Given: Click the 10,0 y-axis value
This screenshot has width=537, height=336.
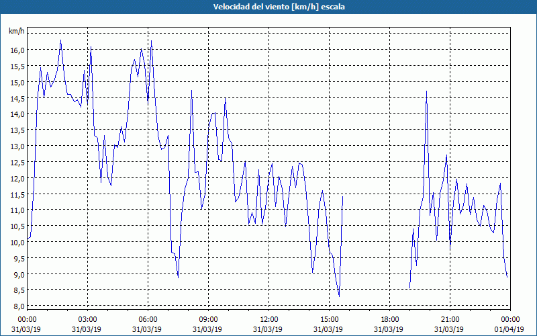Looking at the screenshot, I should [17, 243].
